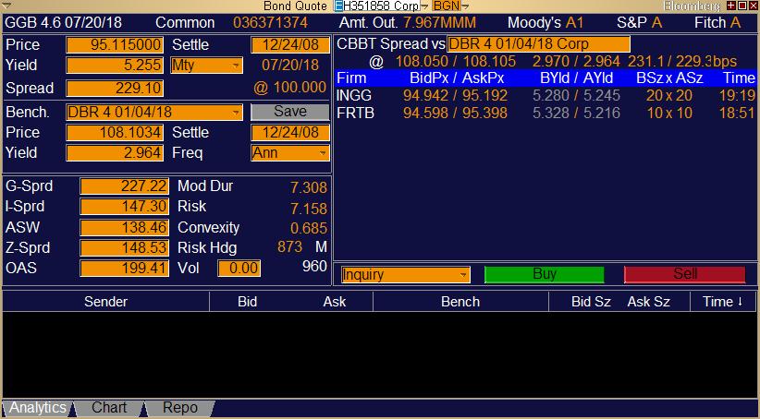
Task: Click the Moody's A1 rating
Action: 574,23
